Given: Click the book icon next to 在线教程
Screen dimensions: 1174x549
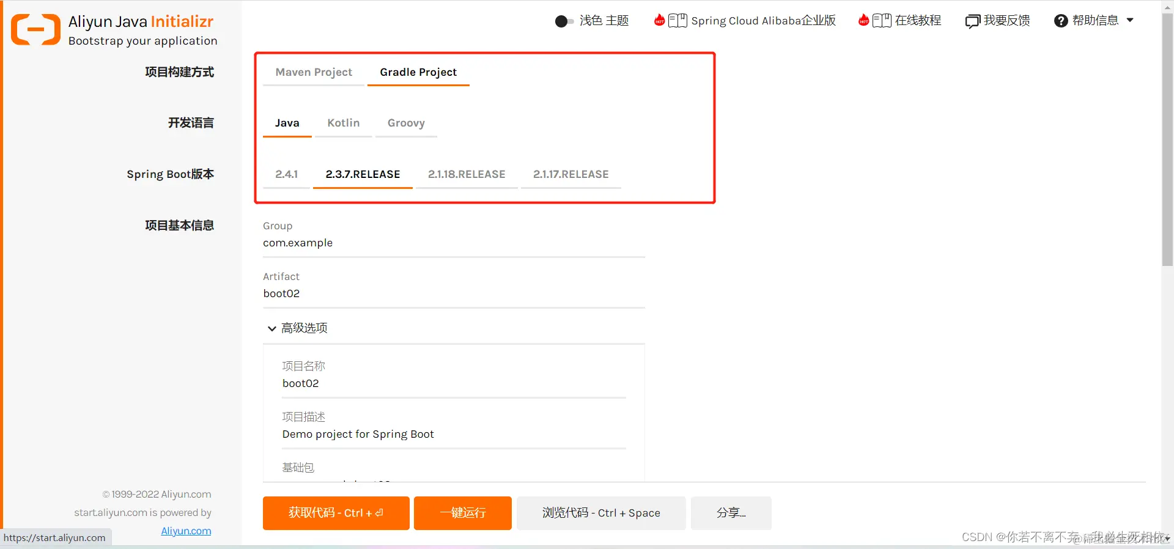Looking at the screenshot, I should point(882,21).
